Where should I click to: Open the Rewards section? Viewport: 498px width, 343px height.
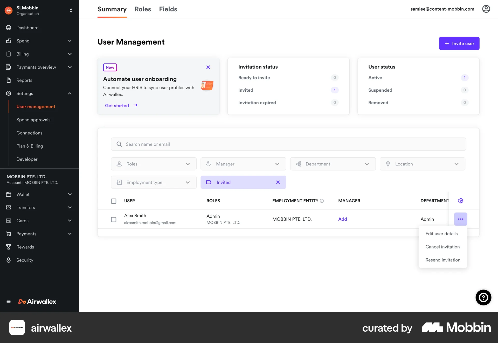[25, 247]
